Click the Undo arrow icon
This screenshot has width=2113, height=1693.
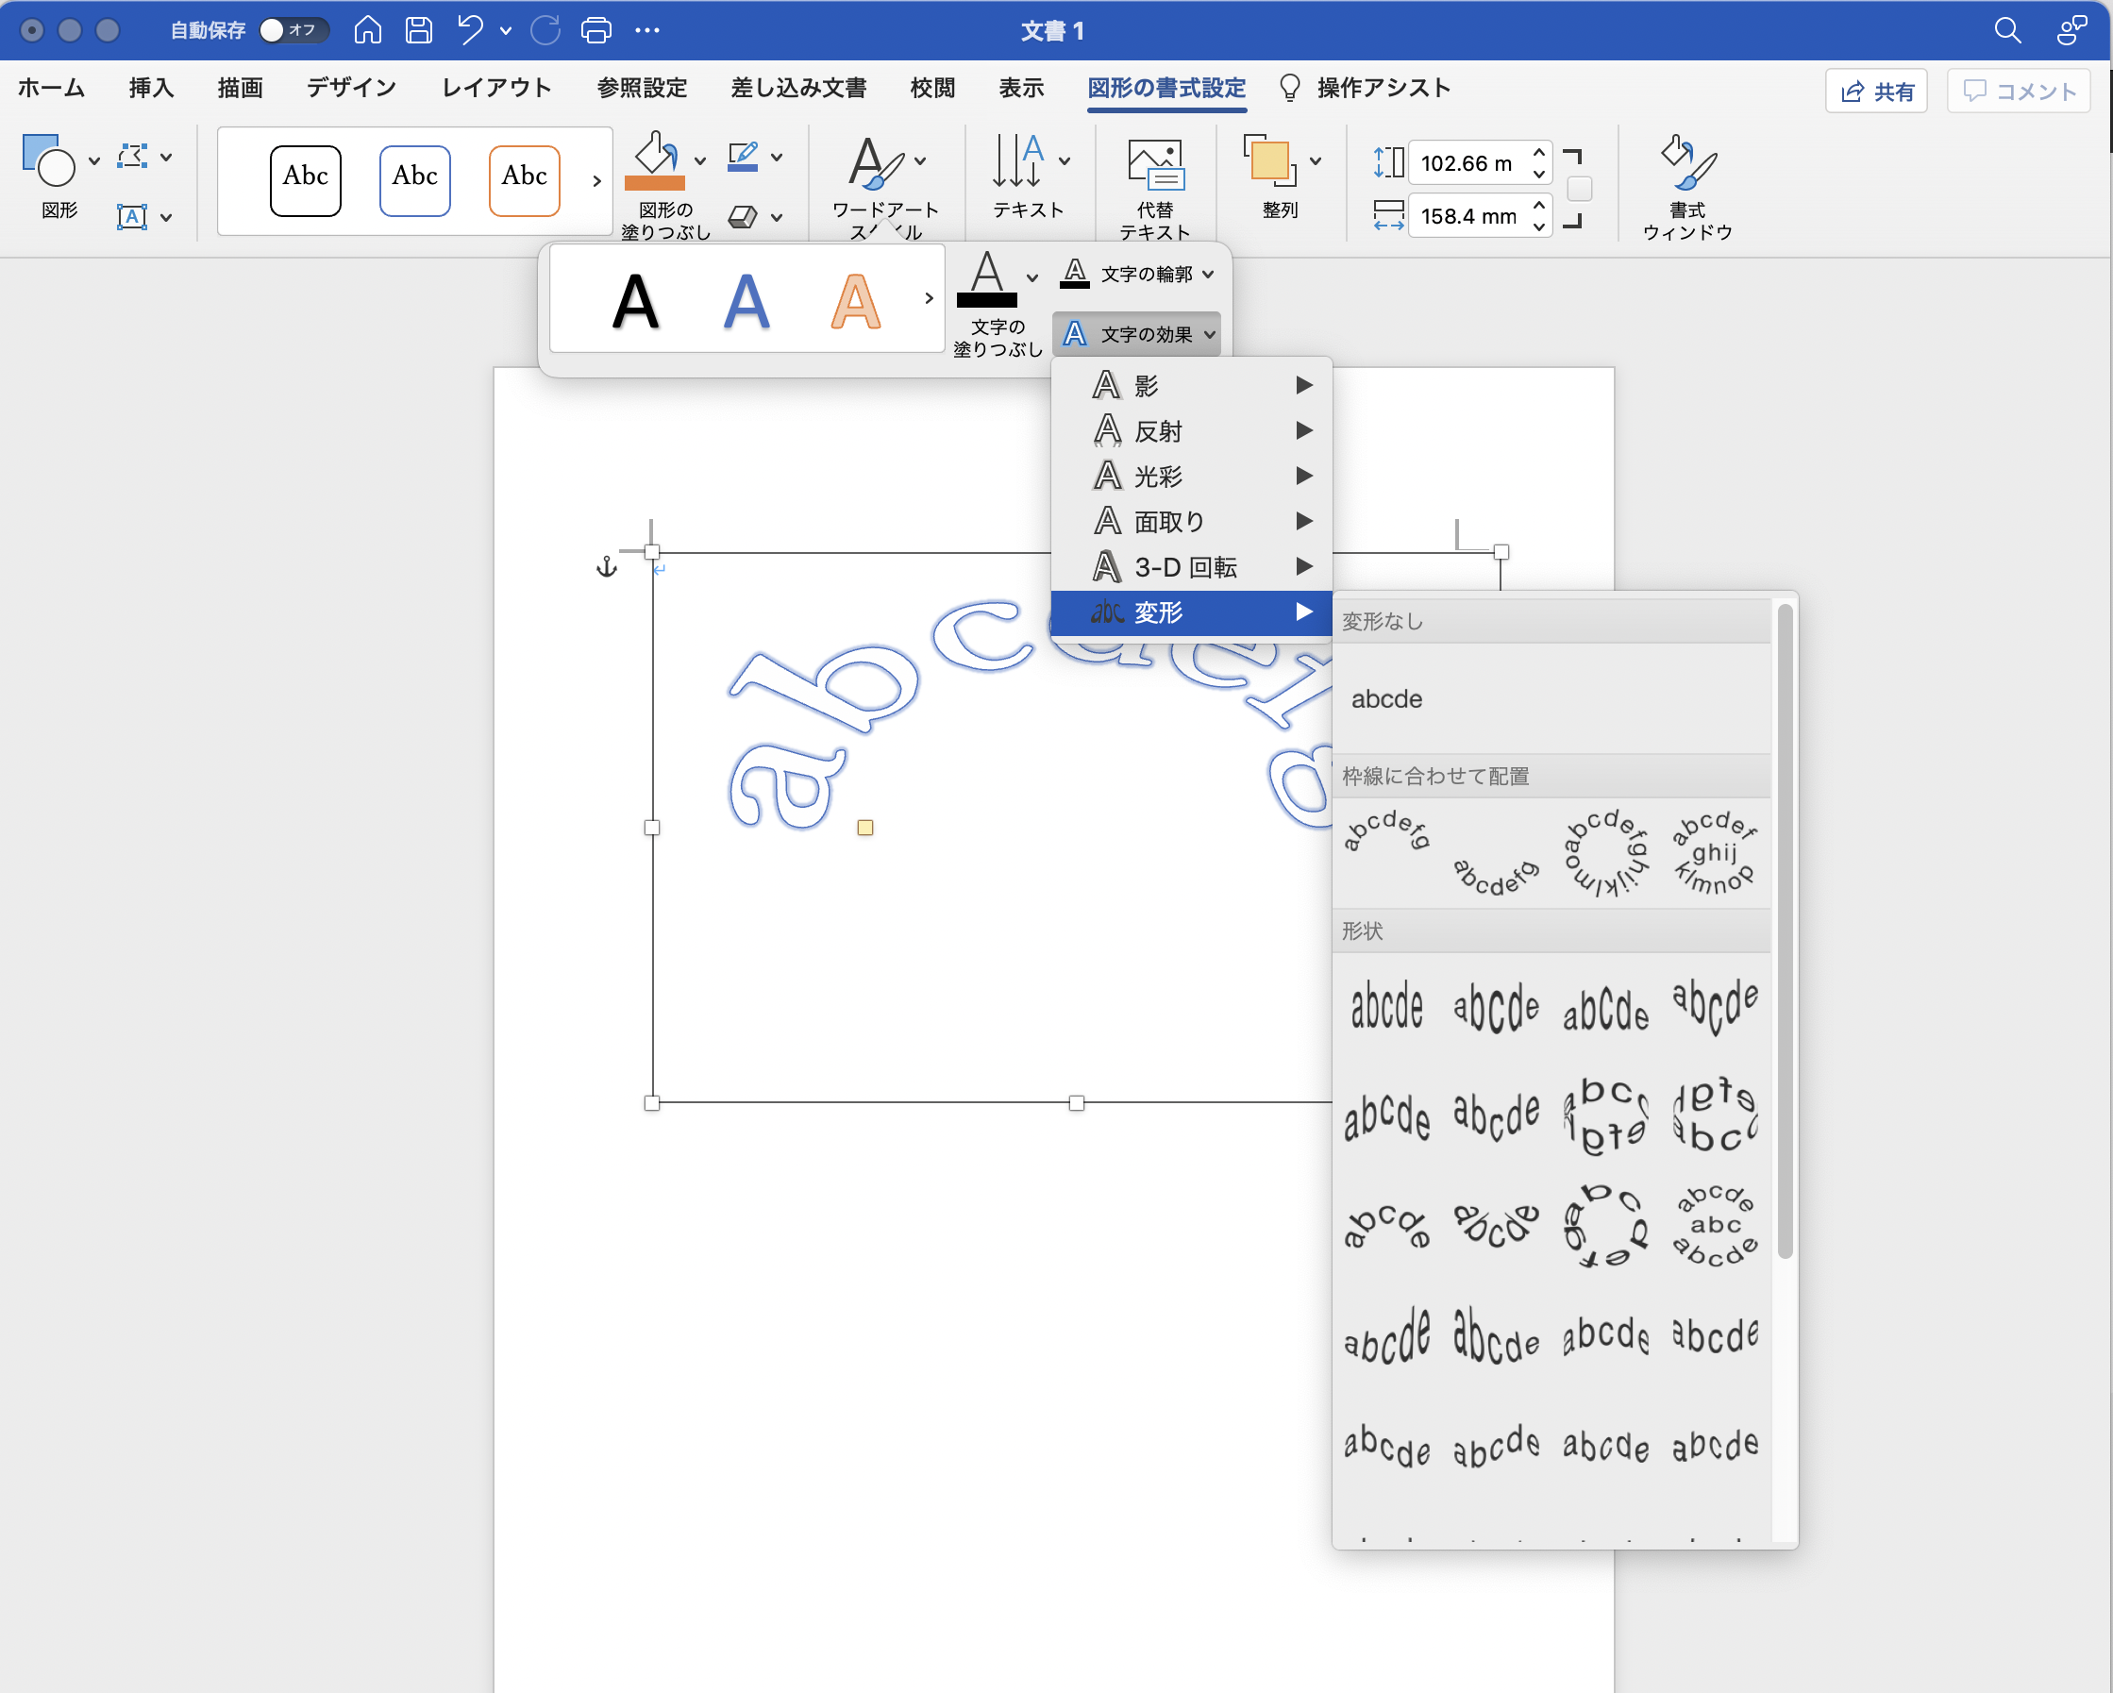(470, 30)
